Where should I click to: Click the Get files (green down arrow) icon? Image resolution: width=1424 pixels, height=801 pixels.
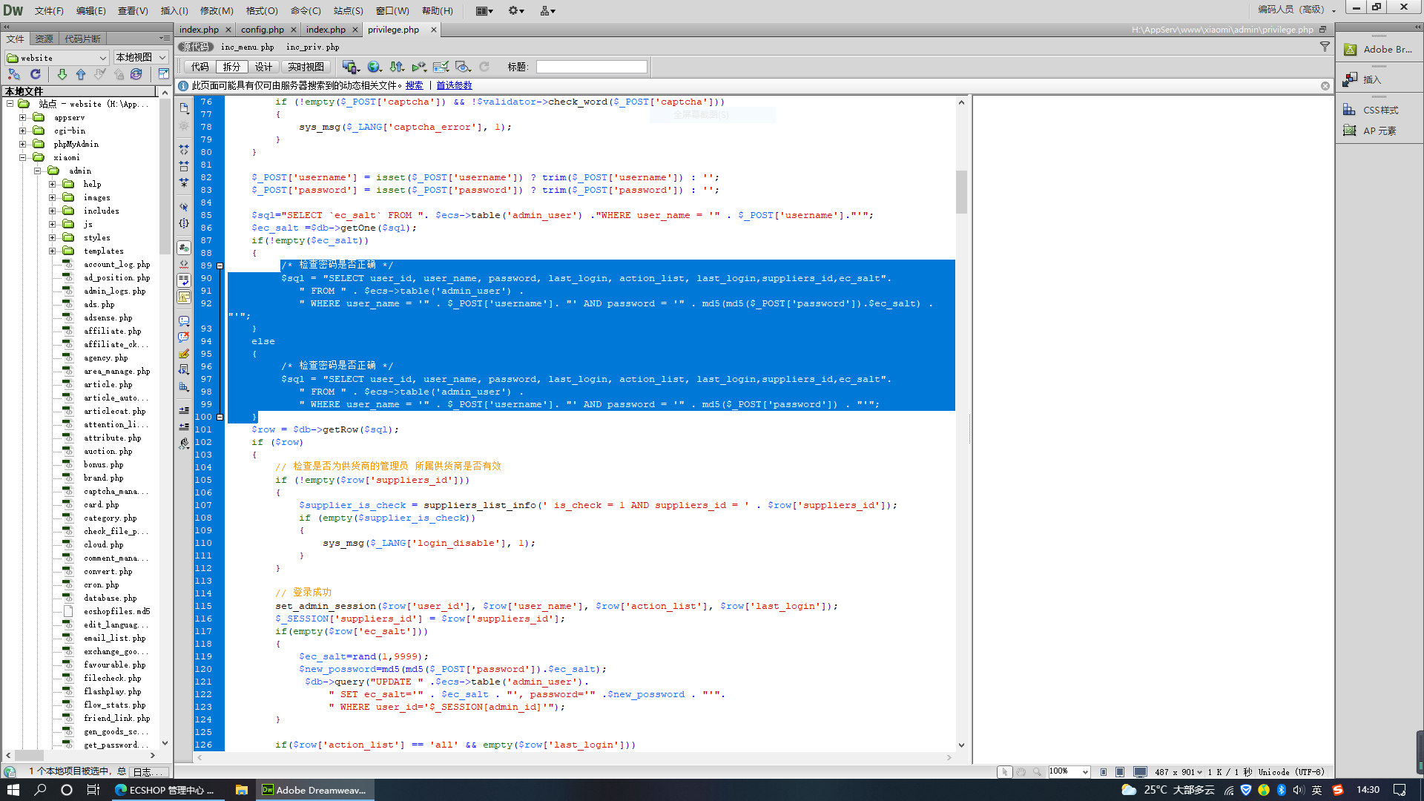pyautogui.click(x=62, y=74)
